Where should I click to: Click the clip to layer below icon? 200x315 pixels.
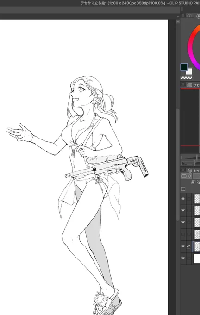pos(194,182)
